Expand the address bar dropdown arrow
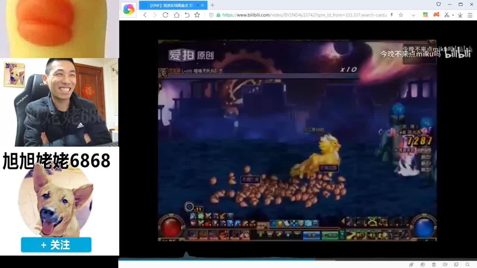The height and width of the screenshot is (268, 477). pyautogui.click(x=413, y=15)
